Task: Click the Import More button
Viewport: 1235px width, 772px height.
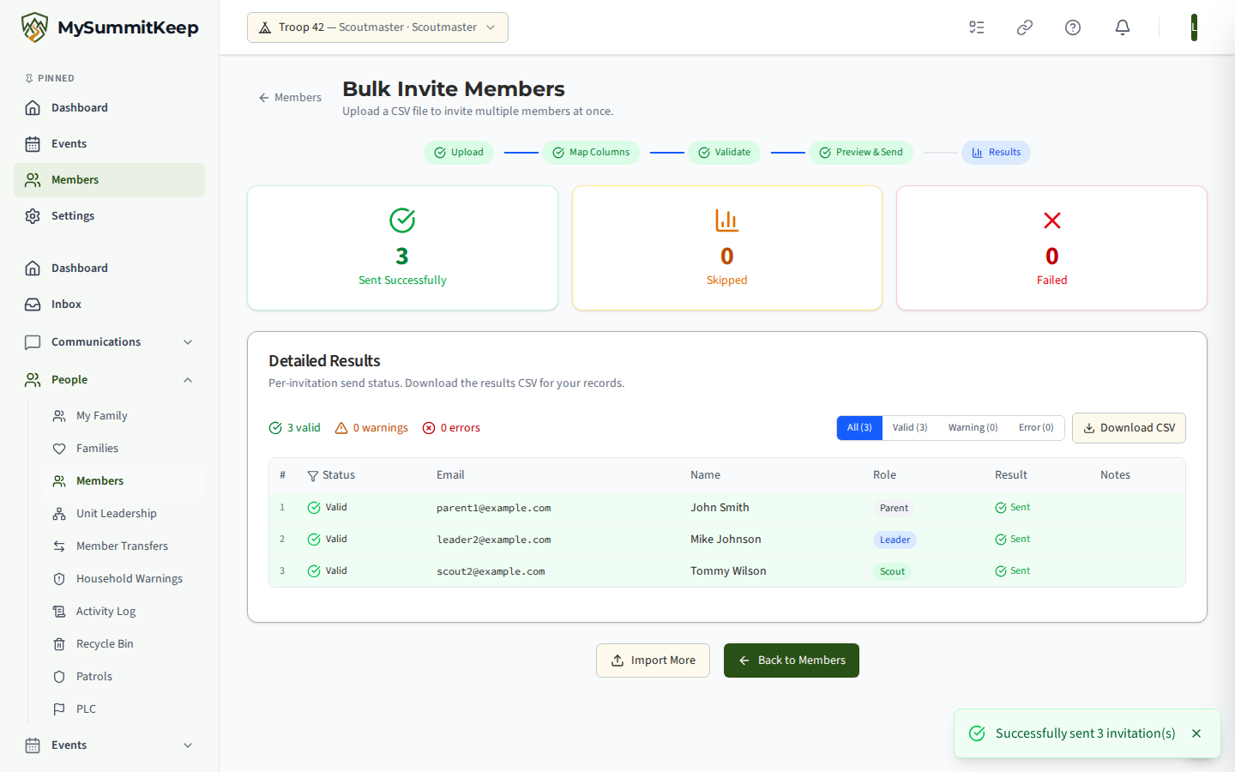Action: click(653, 660)
